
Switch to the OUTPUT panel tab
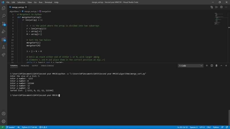click(x=35, y=66)
